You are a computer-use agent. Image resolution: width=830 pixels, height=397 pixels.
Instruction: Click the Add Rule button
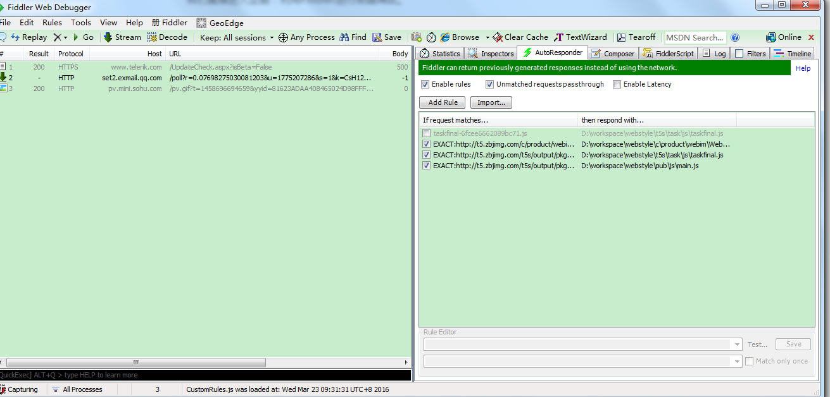[x=443, y=102]
